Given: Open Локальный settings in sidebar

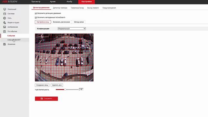Looking at the screenshot, I should pos(12,9).
